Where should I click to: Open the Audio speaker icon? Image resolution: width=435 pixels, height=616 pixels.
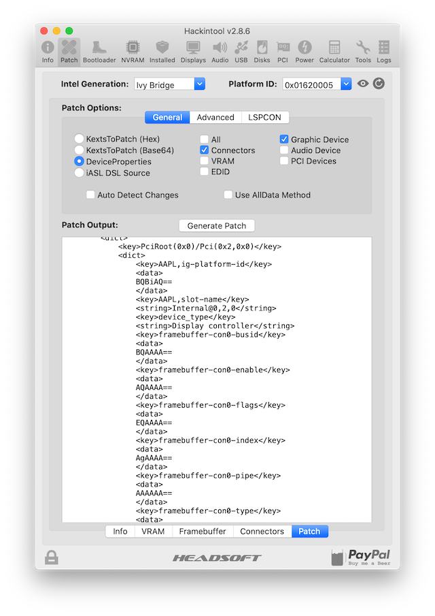(x=220, y=52)
